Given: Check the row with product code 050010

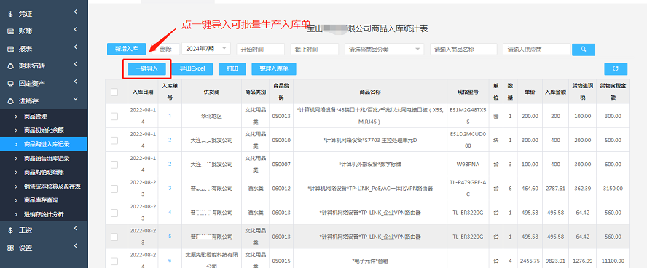Looking at the screenshot, I should point(114,140).
